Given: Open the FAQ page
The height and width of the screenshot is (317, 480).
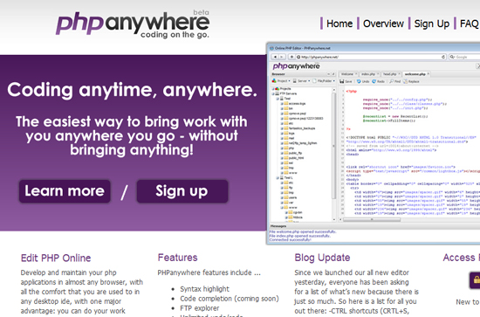Looking at the screenshot, I should pos(470,24).
